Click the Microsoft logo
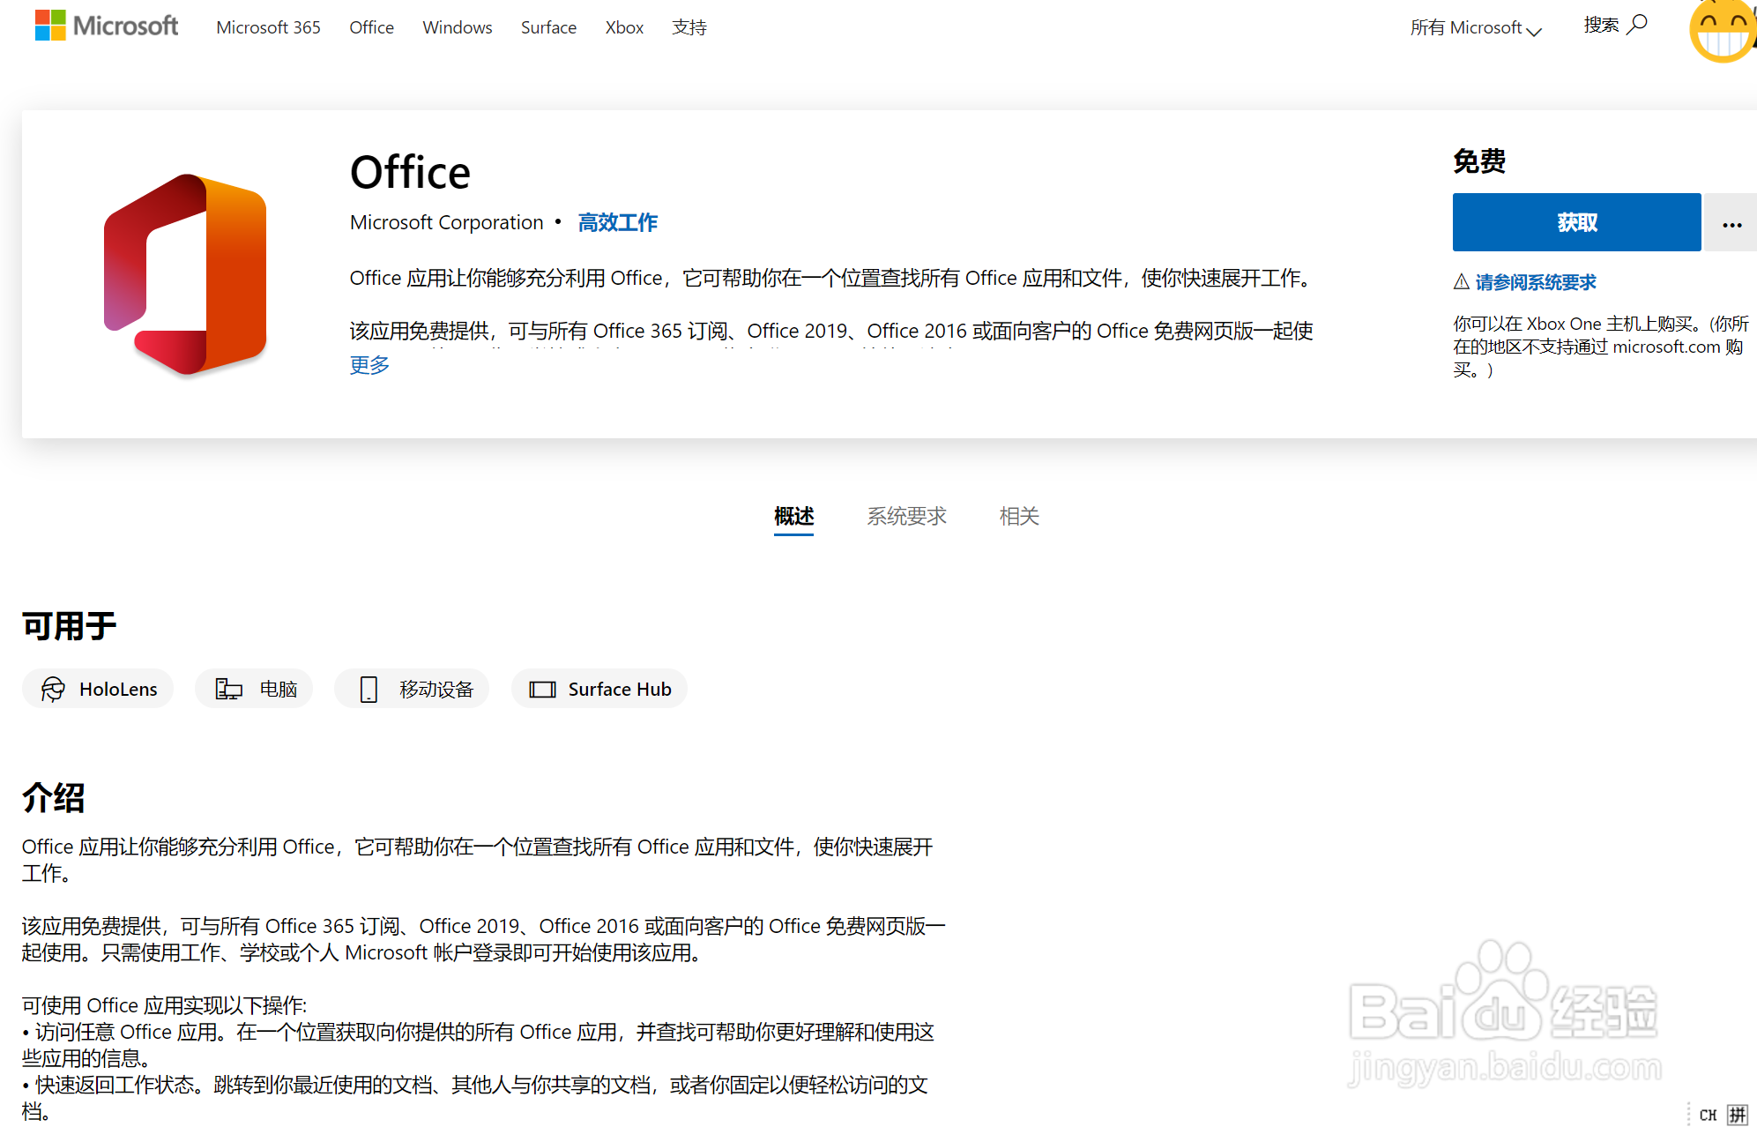Viewport: 1757px width, 1127px height. (106, 26)
